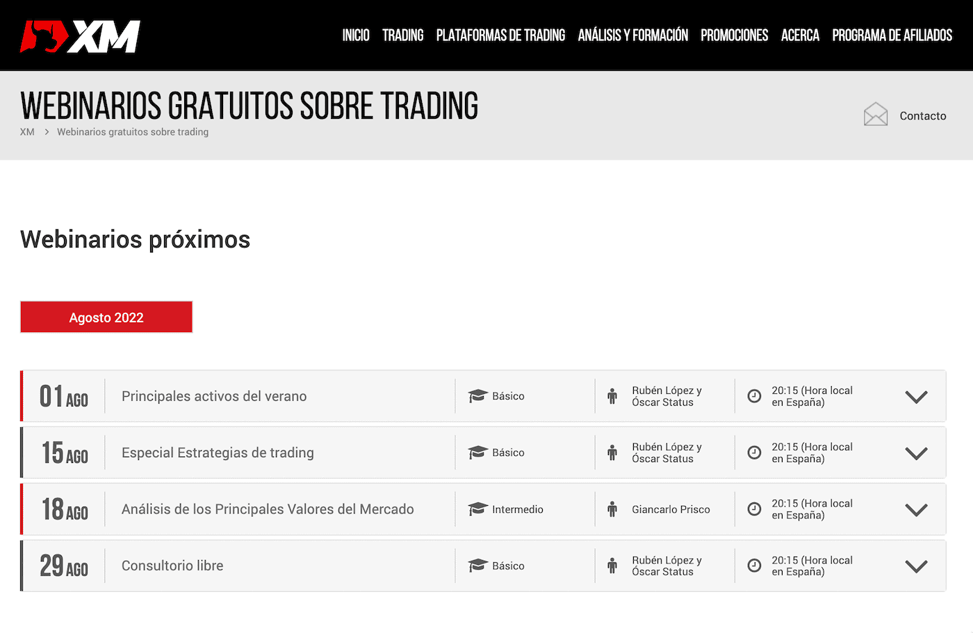The image size is (973, 633).
Task: Click presenter icon in 01 AGO row
Action: pos(612,396)
